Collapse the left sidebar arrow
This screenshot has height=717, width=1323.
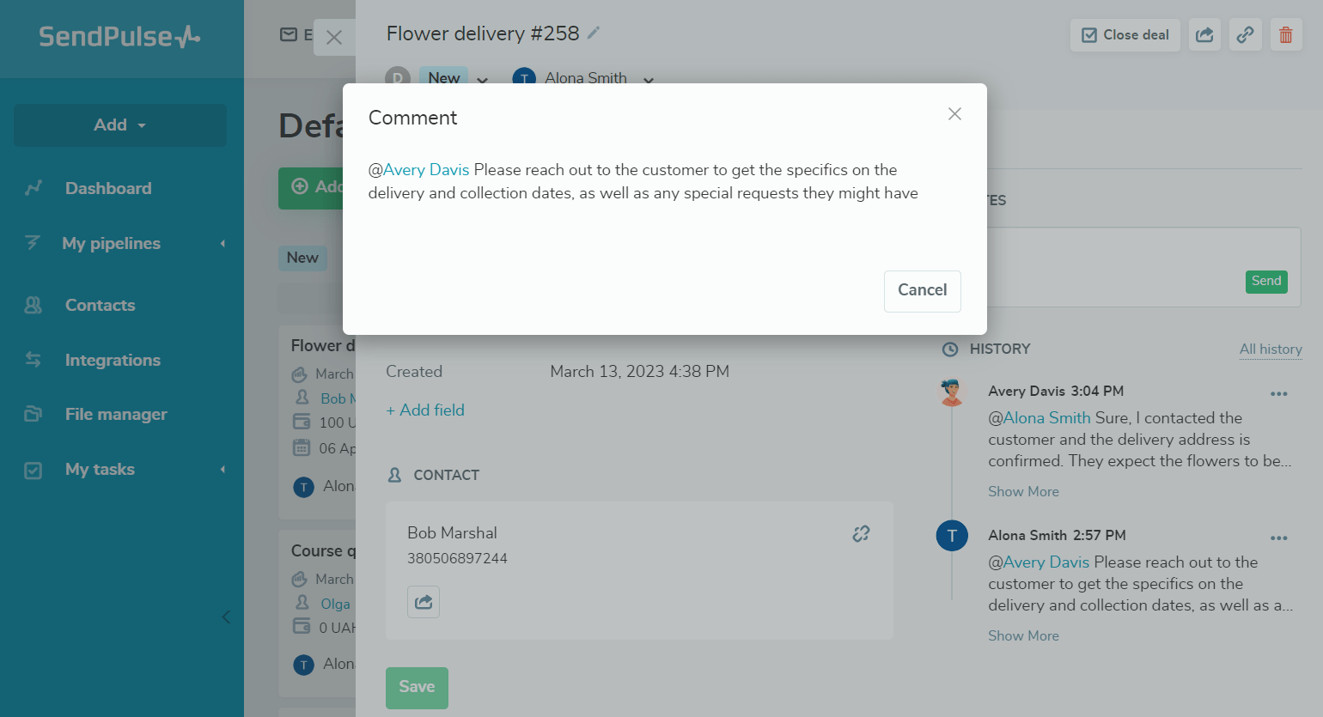pos(226,617)
